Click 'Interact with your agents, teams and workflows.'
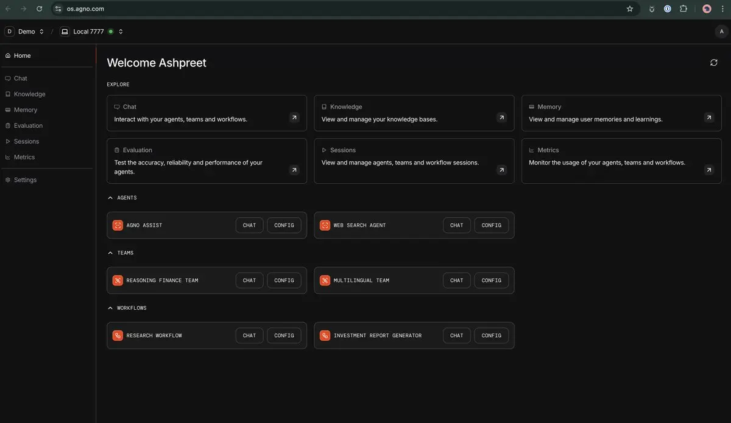The height and width of the screenshot is (423, 731). [181, 119]
